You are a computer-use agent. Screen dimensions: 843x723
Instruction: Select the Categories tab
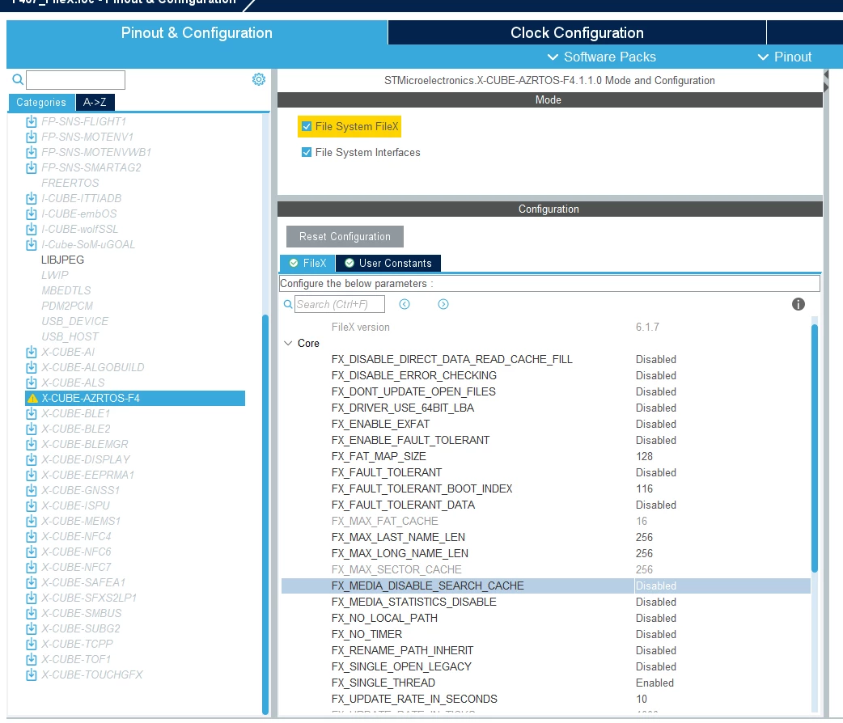[x=41, y=102]
